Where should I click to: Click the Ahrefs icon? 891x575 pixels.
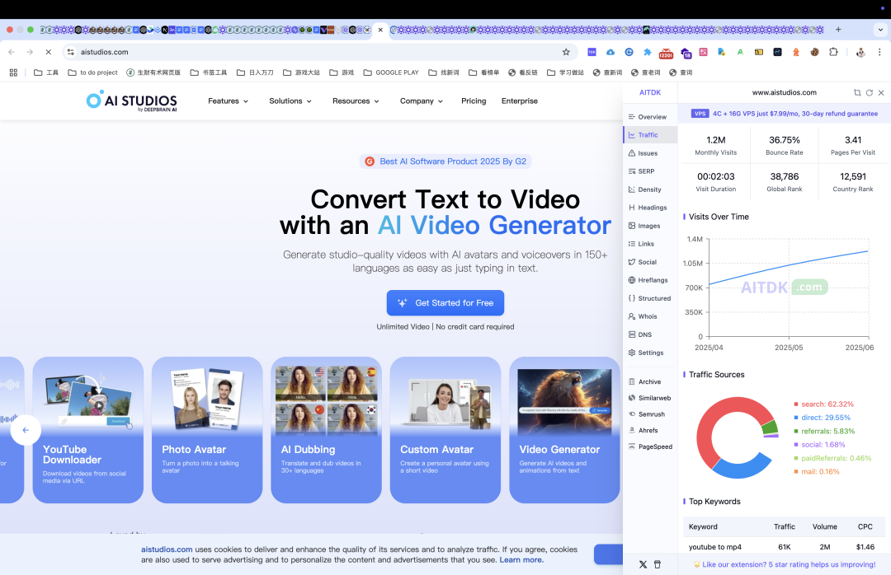pos(632,430)
